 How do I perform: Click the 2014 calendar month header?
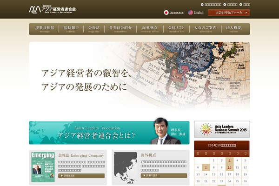222,145
